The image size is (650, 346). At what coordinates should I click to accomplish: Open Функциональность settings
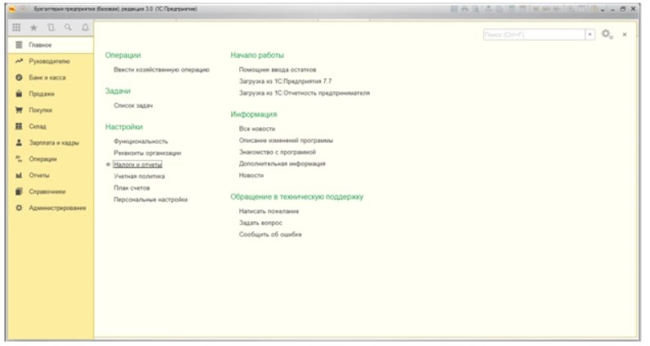(x=140, y=141)
